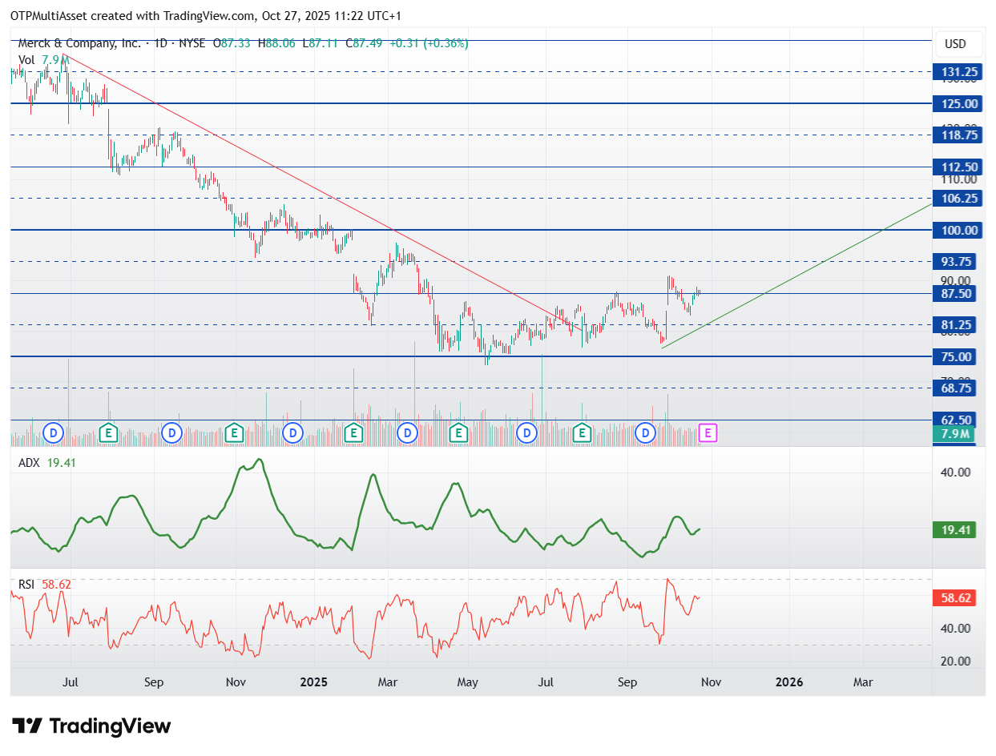This screenshot has width=996, height=756.
Task: Click the pink upcoming earnings E marker
Action: pyautogui.click(x=708, y=433)
